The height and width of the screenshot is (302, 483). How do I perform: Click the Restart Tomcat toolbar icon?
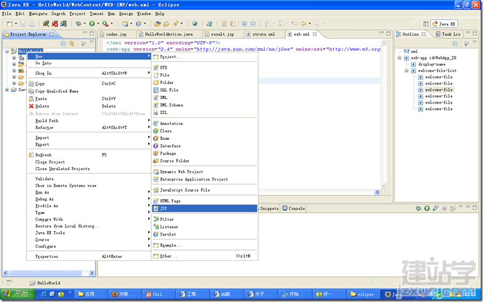pyautogui.click(x=64, y=24)
